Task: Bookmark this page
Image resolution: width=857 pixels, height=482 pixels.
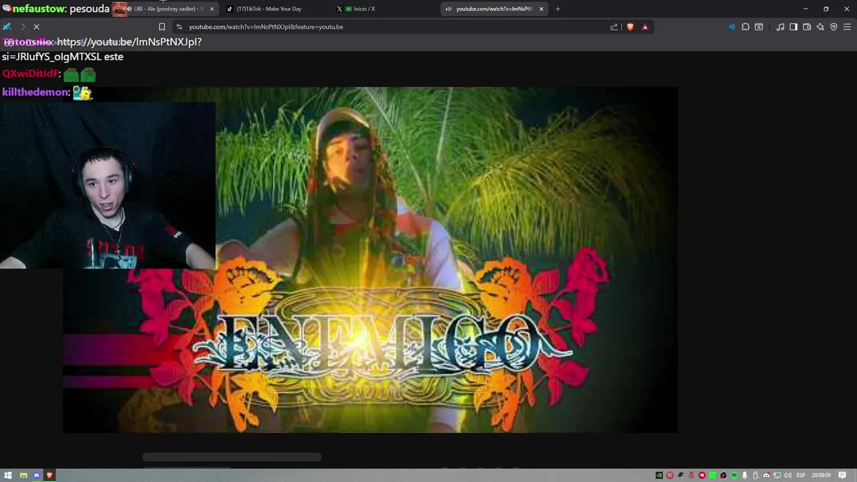Action: 161,27
